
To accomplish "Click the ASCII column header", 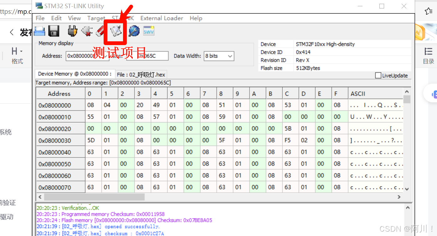I will coord(376,94).
